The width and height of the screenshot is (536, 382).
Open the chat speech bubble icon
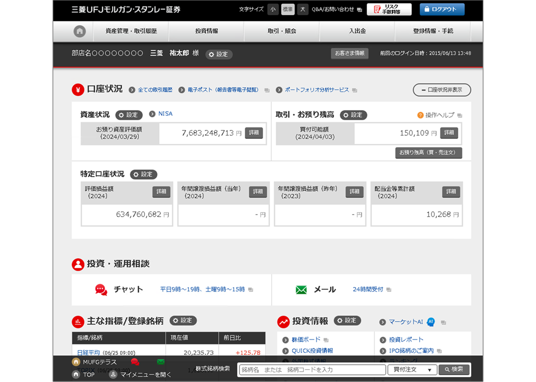101,290
